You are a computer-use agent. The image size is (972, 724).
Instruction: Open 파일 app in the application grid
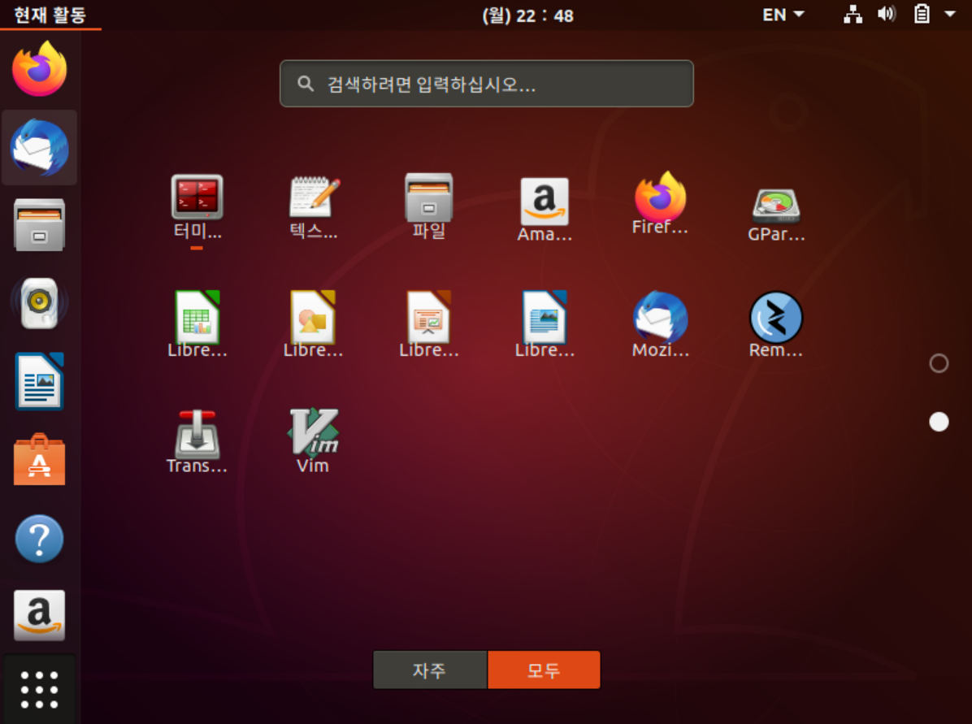429,208
